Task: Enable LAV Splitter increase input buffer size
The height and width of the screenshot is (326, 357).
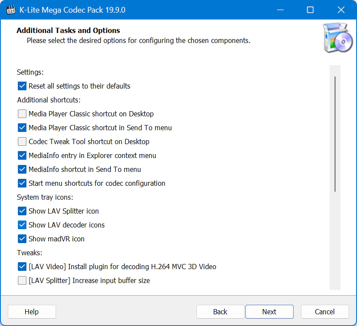Action: 22,280
